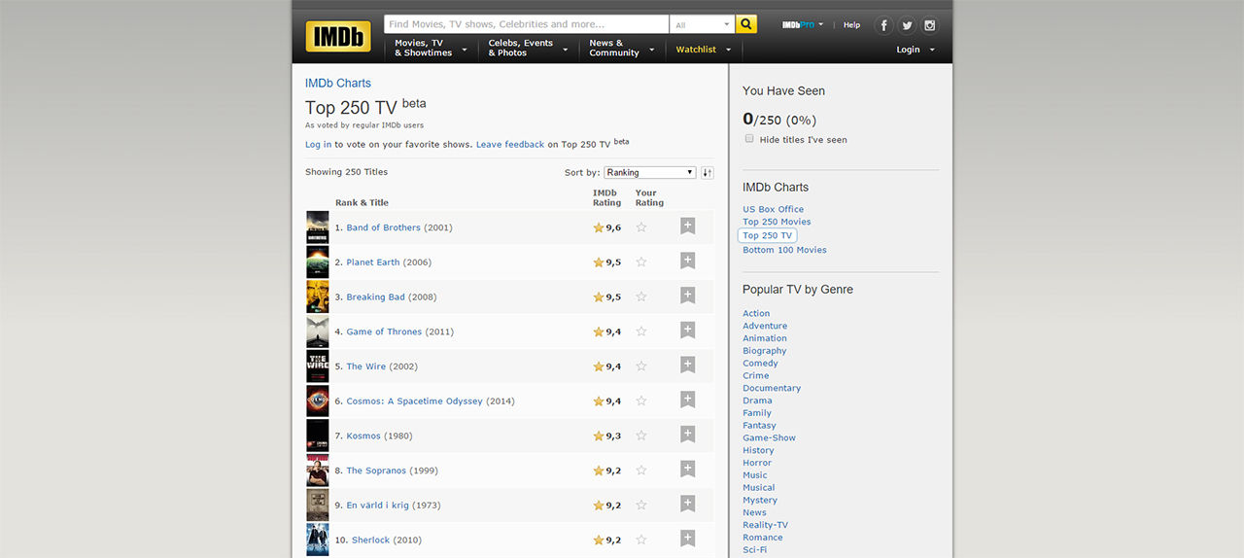
Task: Browse Action genre TV
Action: click(756, 313)
